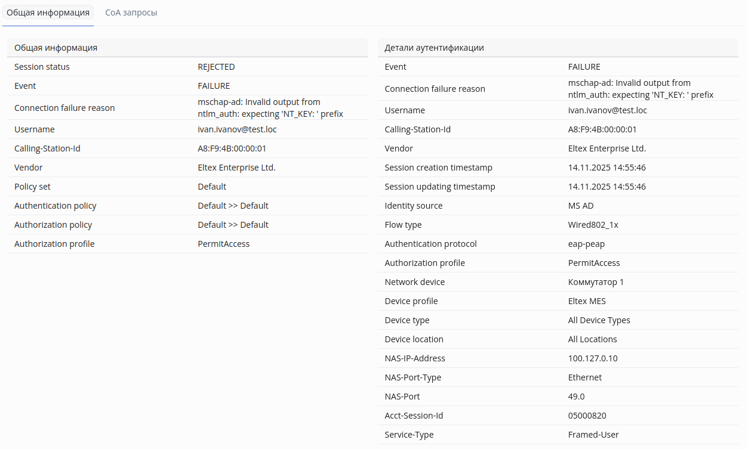Open the "Общая информация" tab
Image resolution: width=748 pixels, height=449 pixels.
click(x=48, y=13)
